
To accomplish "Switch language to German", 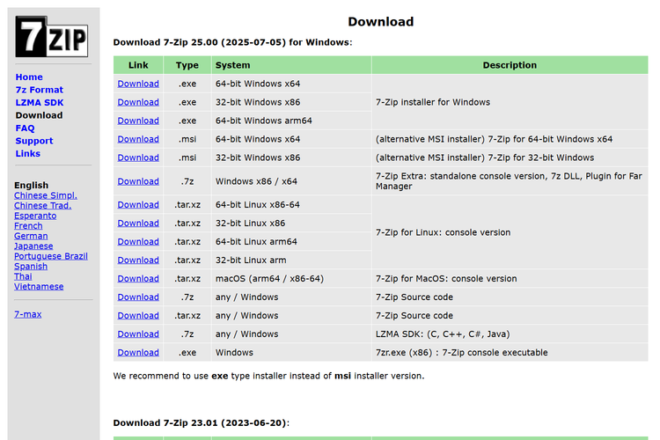I will (31, 236).
